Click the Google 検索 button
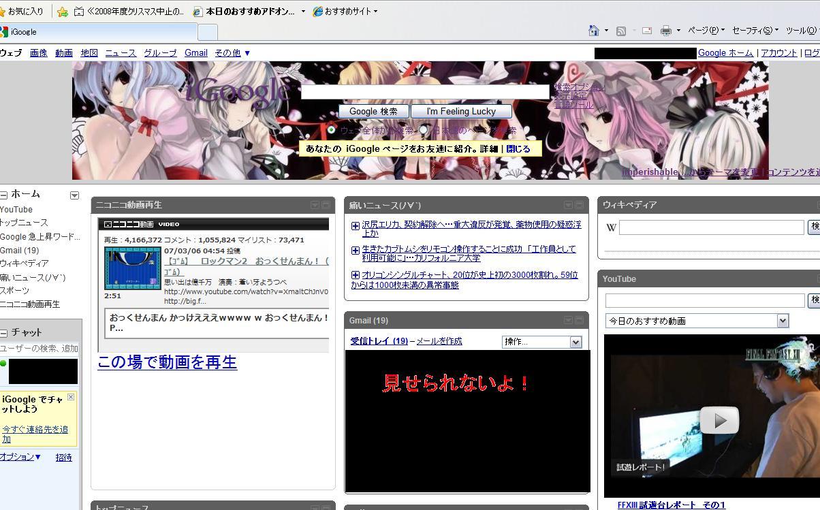Viewport: 820px width, 510px height. (373, 111)
